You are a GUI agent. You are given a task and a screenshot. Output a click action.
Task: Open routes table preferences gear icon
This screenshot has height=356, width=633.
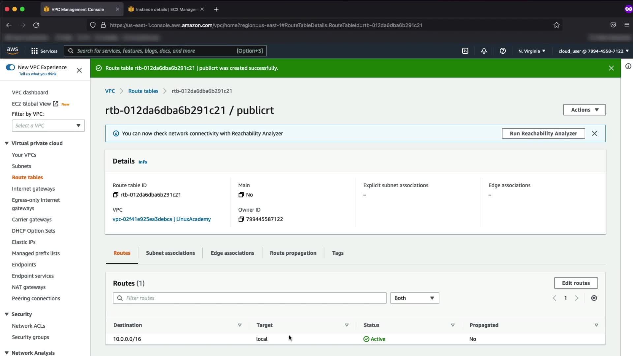coord(594,298)
